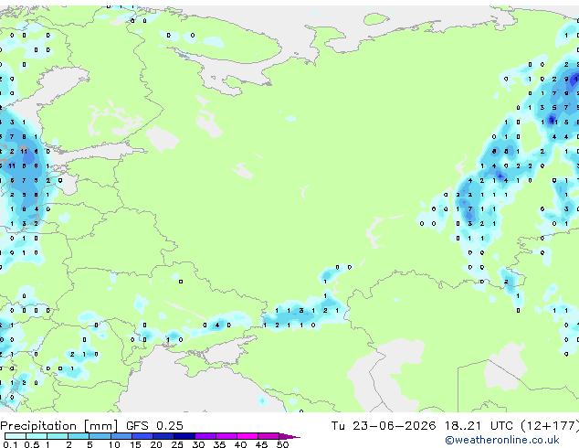
Task: Select legend swatch between 20 and 25
Action: tap(163, 436)
